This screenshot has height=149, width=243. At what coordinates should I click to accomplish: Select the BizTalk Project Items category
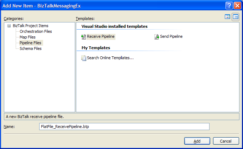click(30, 26)
